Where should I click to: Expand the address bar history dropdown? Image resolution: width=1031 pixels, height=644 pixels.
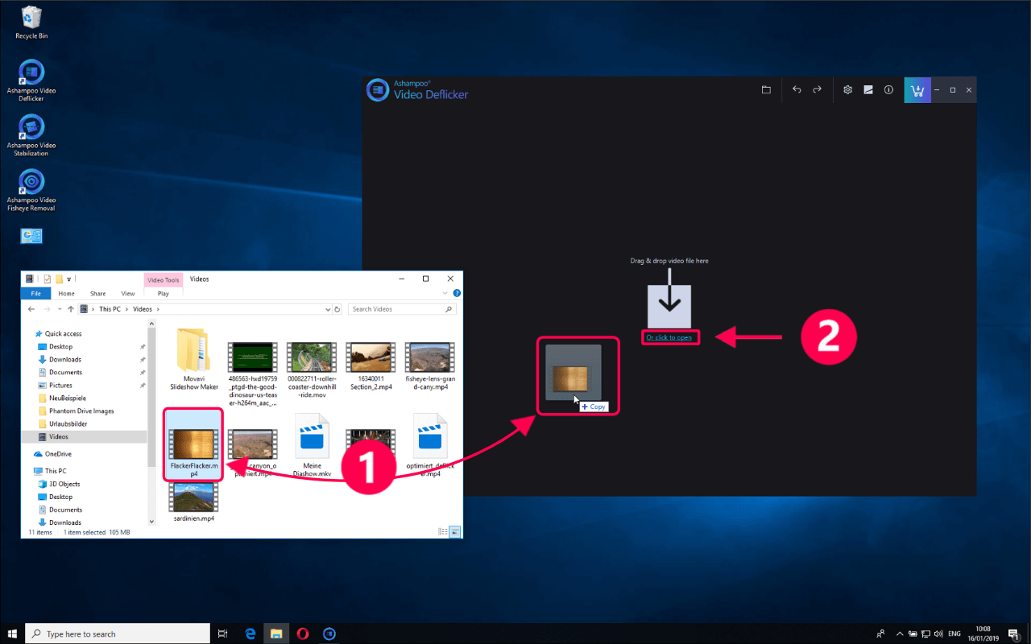328,309
